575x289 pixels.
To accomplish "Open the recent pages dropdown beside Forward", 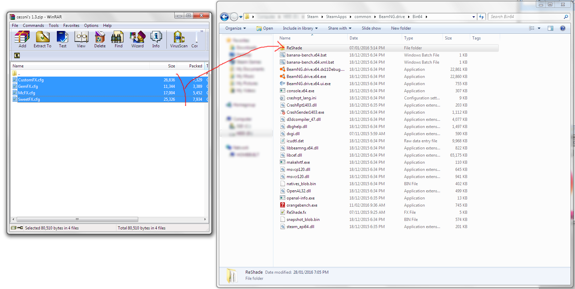I will click(241, 17).
